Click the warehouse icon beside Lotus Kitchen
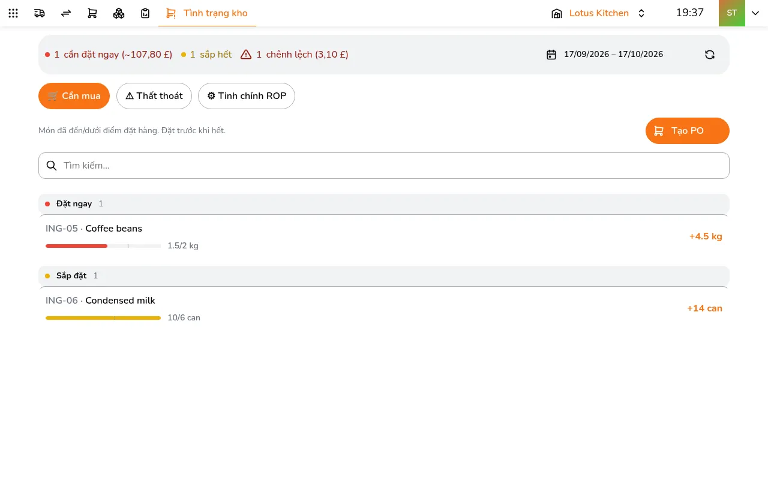 (557, 13)
